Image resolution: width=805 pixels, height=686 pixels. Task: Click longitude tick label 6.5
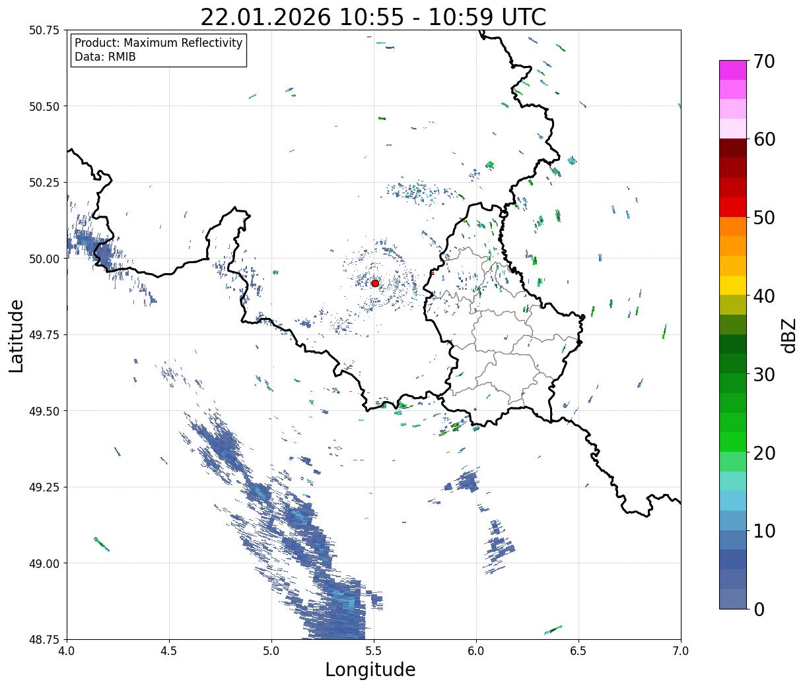(x=578, y=650)
